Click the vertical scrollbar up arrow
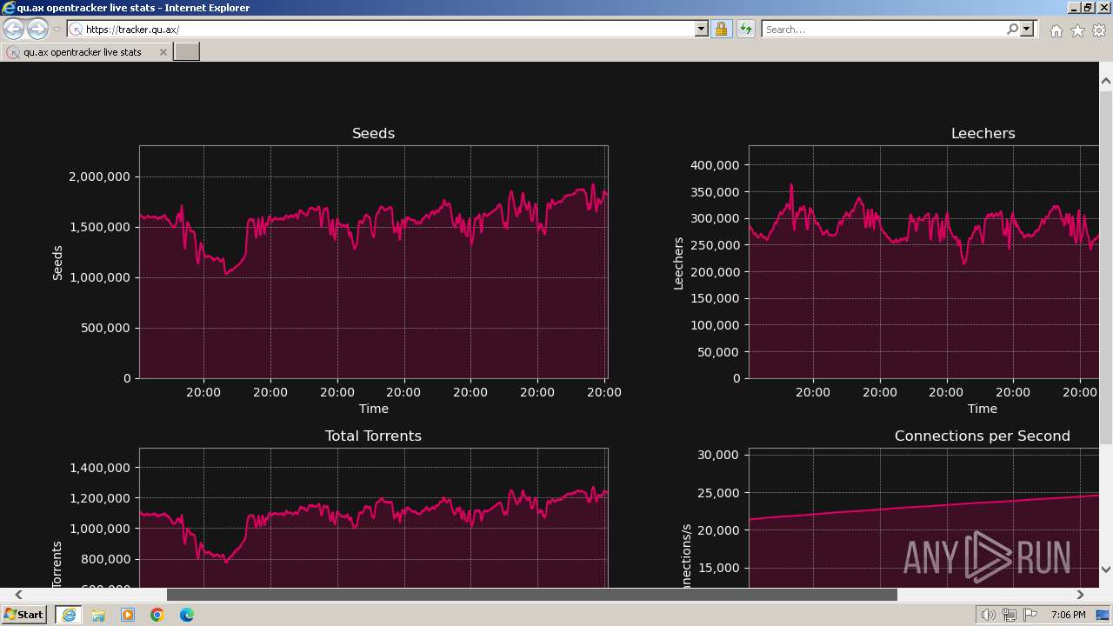The image size is (1113, 626). click(1106, 82)
